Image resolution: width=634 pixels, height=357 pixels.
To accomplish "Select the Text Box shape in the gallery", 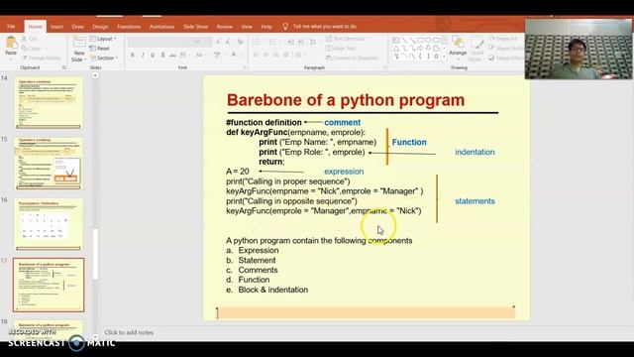I will (x=396, y=40).
